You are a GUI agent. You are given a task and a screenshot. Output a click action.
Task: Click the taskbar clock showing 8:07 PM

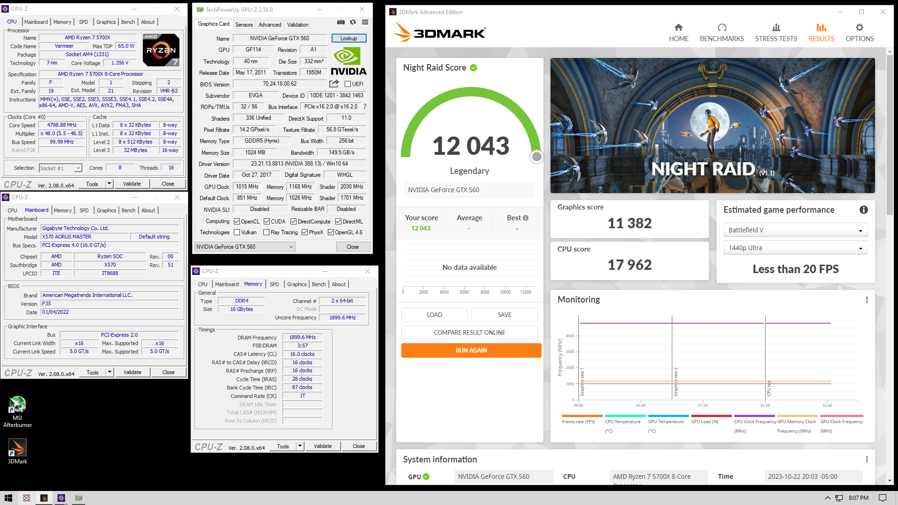(x=858, y=498)
